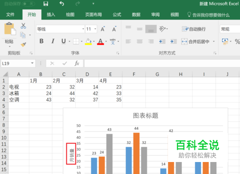Switch to the 页面布局 ribbon tab
Screen dimensions: 240x174
[94, 15]
